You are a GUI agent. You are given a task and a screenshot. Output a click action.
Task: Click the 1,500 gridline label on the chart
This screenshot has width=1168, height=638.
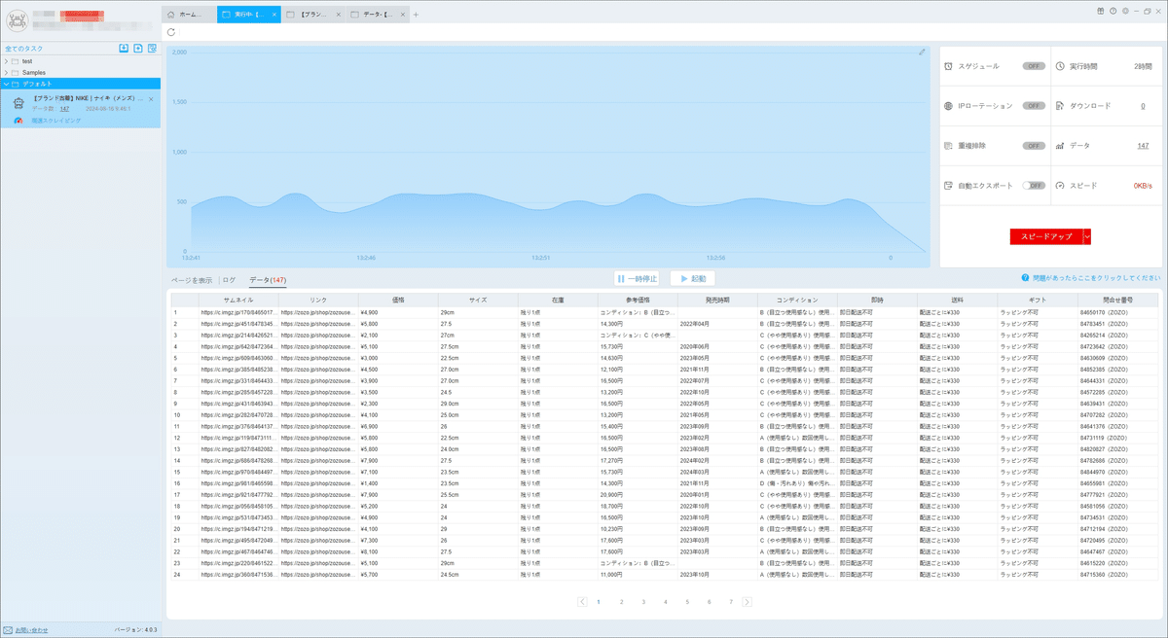click(x=179, y=102)
